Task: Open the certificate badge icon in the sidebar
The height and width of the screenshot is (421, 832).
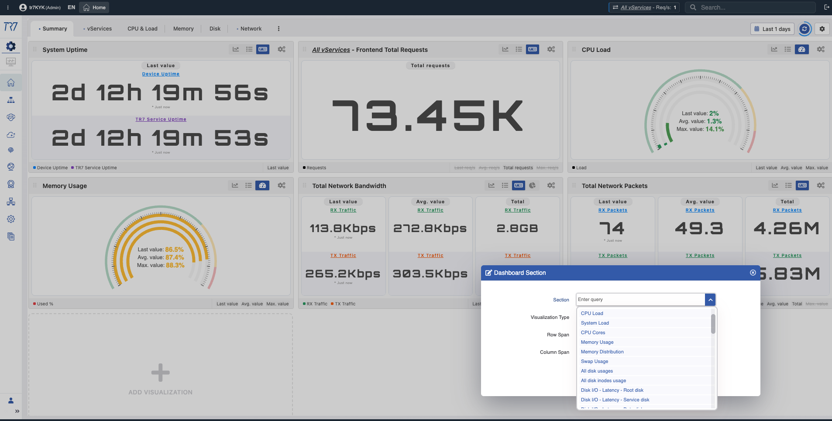Action: [x=11, y=184]
